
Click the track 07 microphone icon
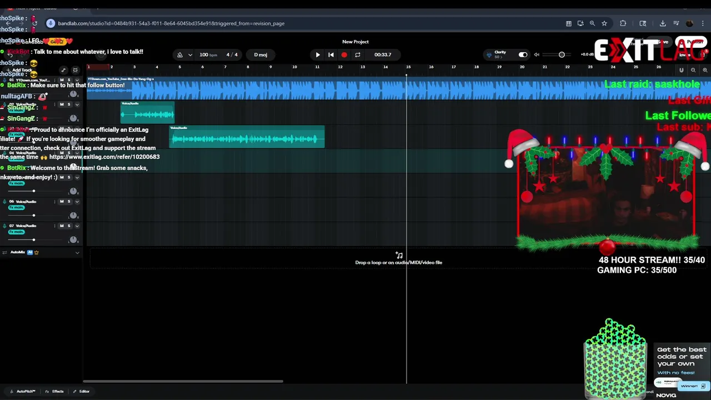(4, 226)
